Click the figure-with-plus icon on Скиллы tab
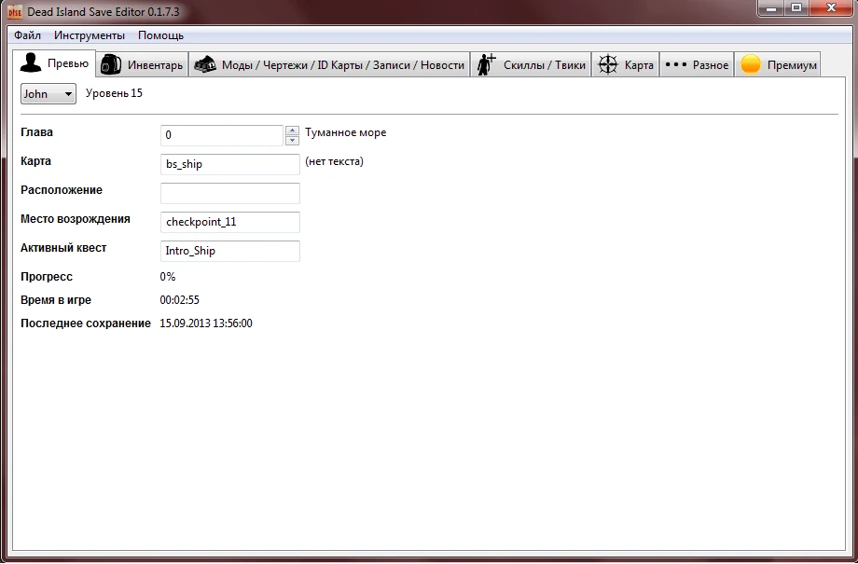The height and width of the screenshot is (564, 858). 486,64
